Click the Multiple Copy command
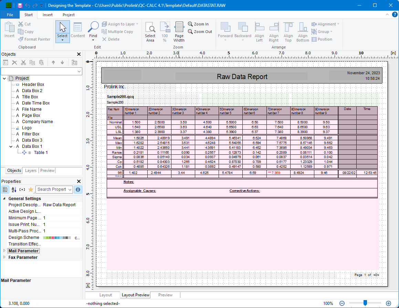Viewport: 399px width, 308px height. click(117, 32)
